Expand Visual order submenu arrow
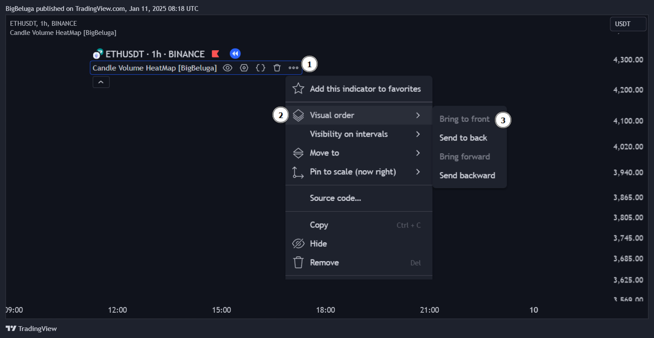 point(418,115)
